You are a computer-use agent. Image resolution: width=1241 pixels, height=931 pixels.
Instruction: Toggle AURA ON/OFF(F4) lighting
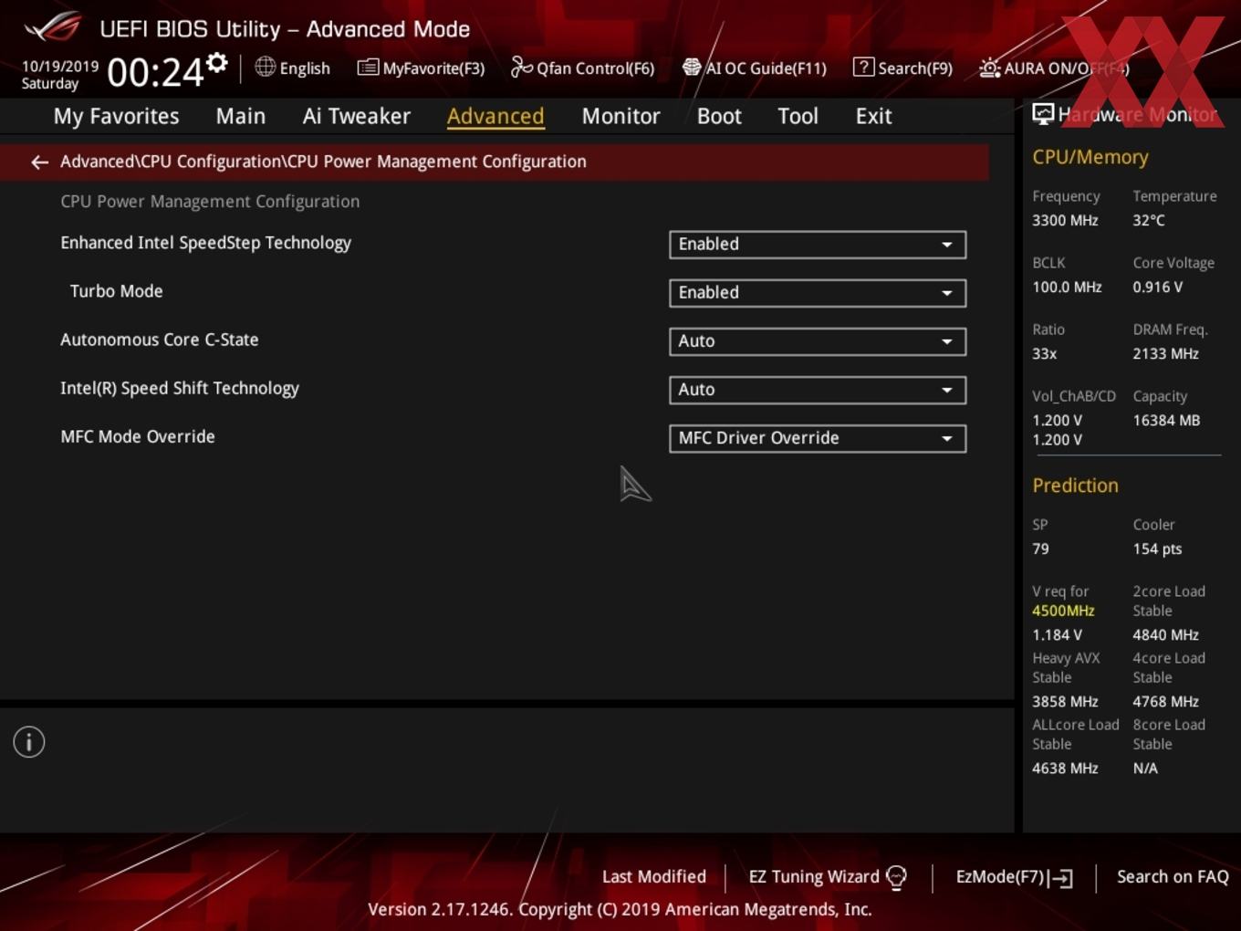(x=1054, y=68)
